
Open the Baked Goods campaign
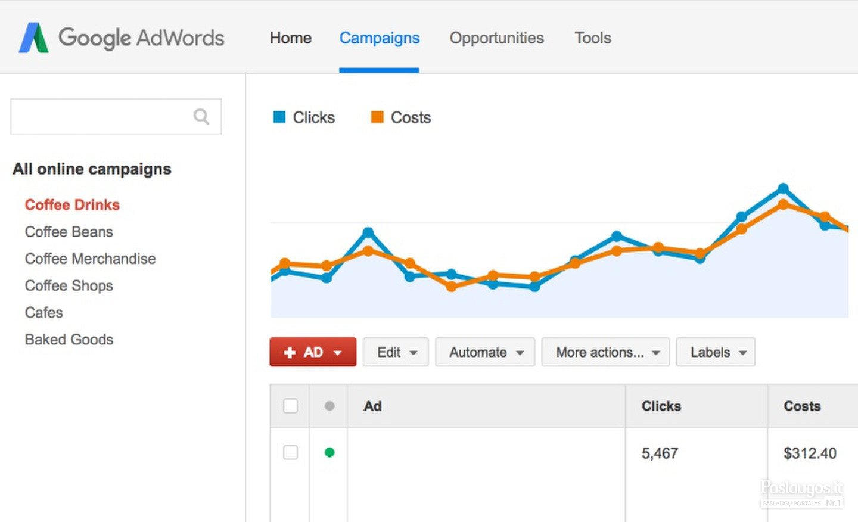(x=69, y=339)
